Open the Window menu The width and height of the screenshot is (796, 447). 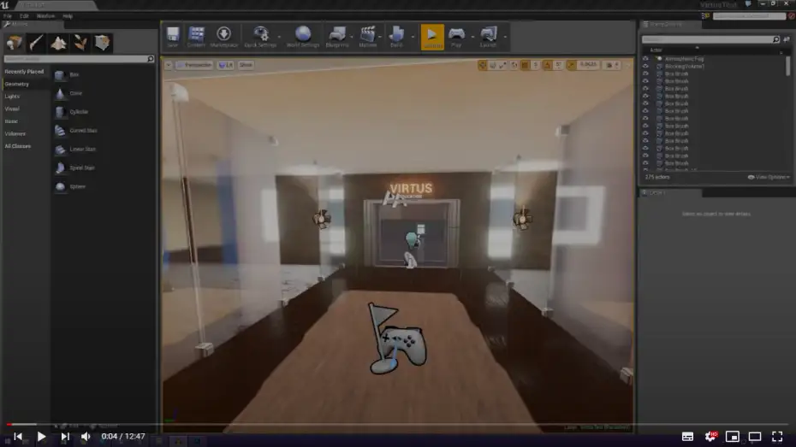45,16
